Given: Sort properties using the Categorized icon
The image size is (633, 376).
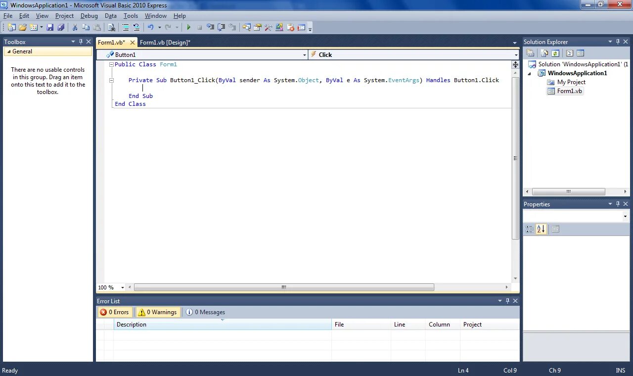Looking at the screenshot, I should coord(530,229).
